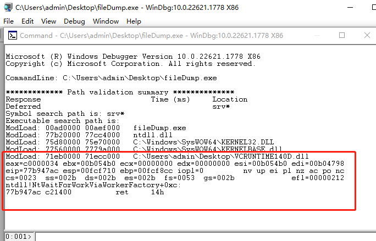This screenshot has height=241, width=376.
Task: Click the Copyright Microsoft Corporation line
Action: [131, 64]
